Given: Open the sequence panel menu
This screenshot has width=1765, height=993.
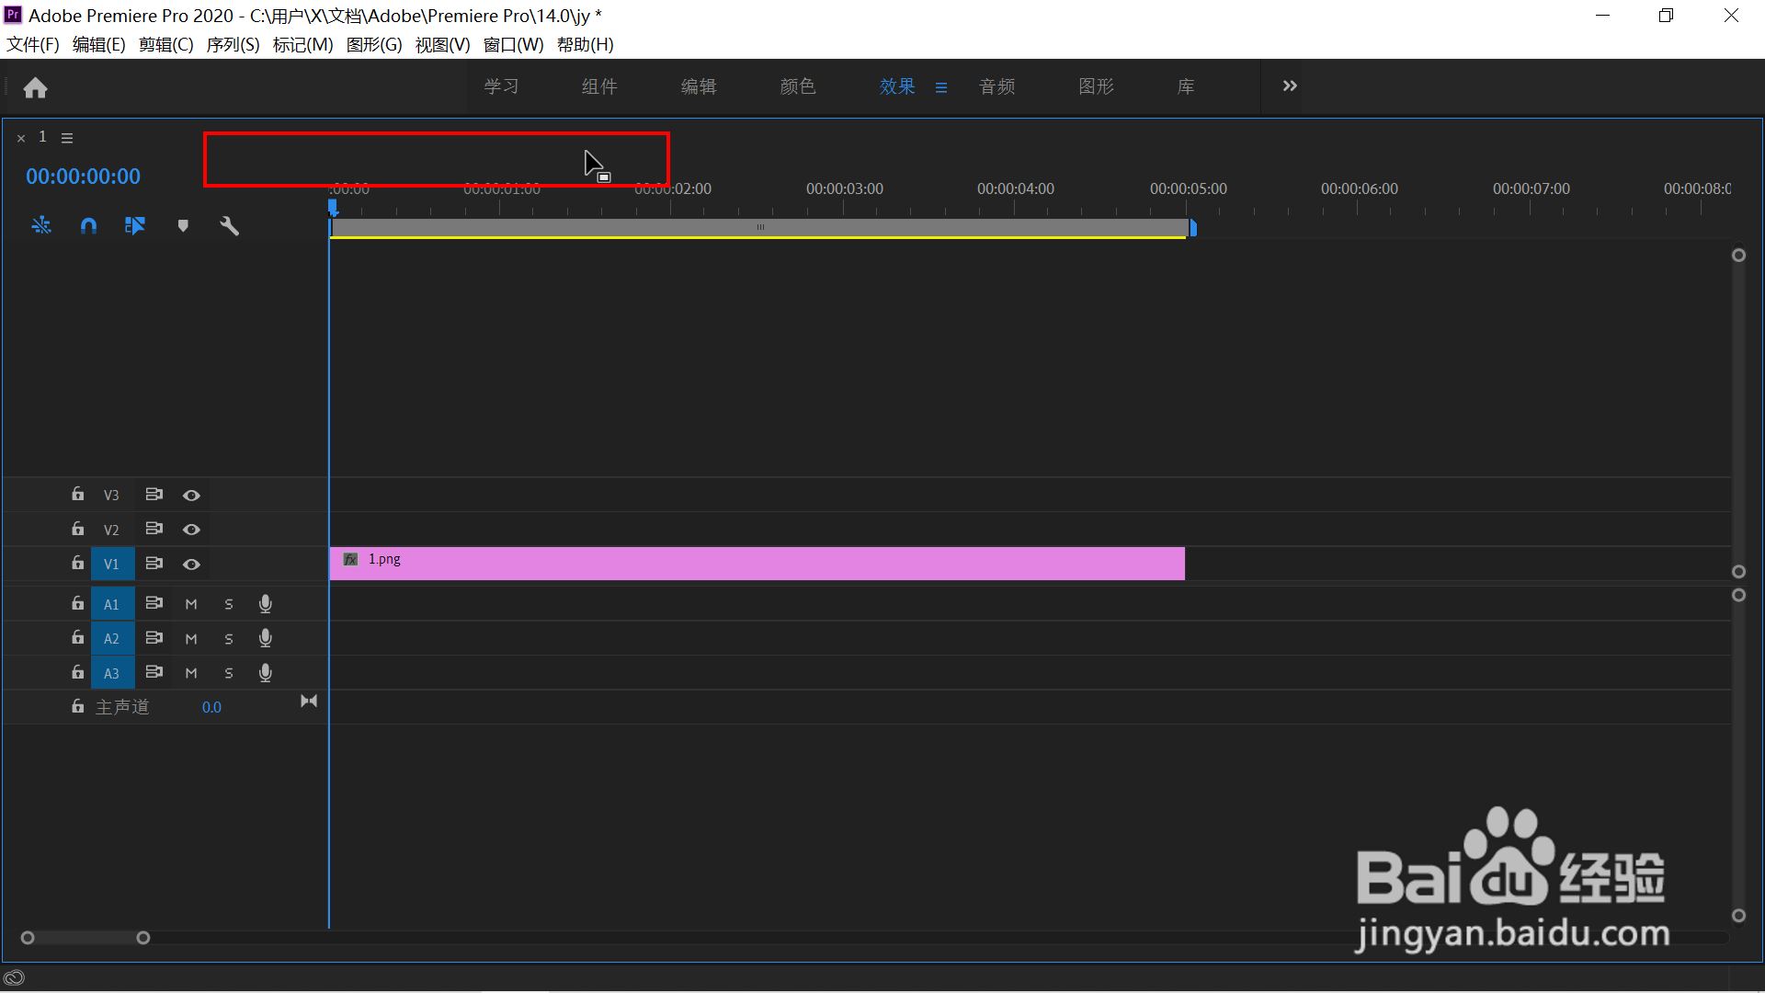Looking at the screenshot, I should pos(67,138).
